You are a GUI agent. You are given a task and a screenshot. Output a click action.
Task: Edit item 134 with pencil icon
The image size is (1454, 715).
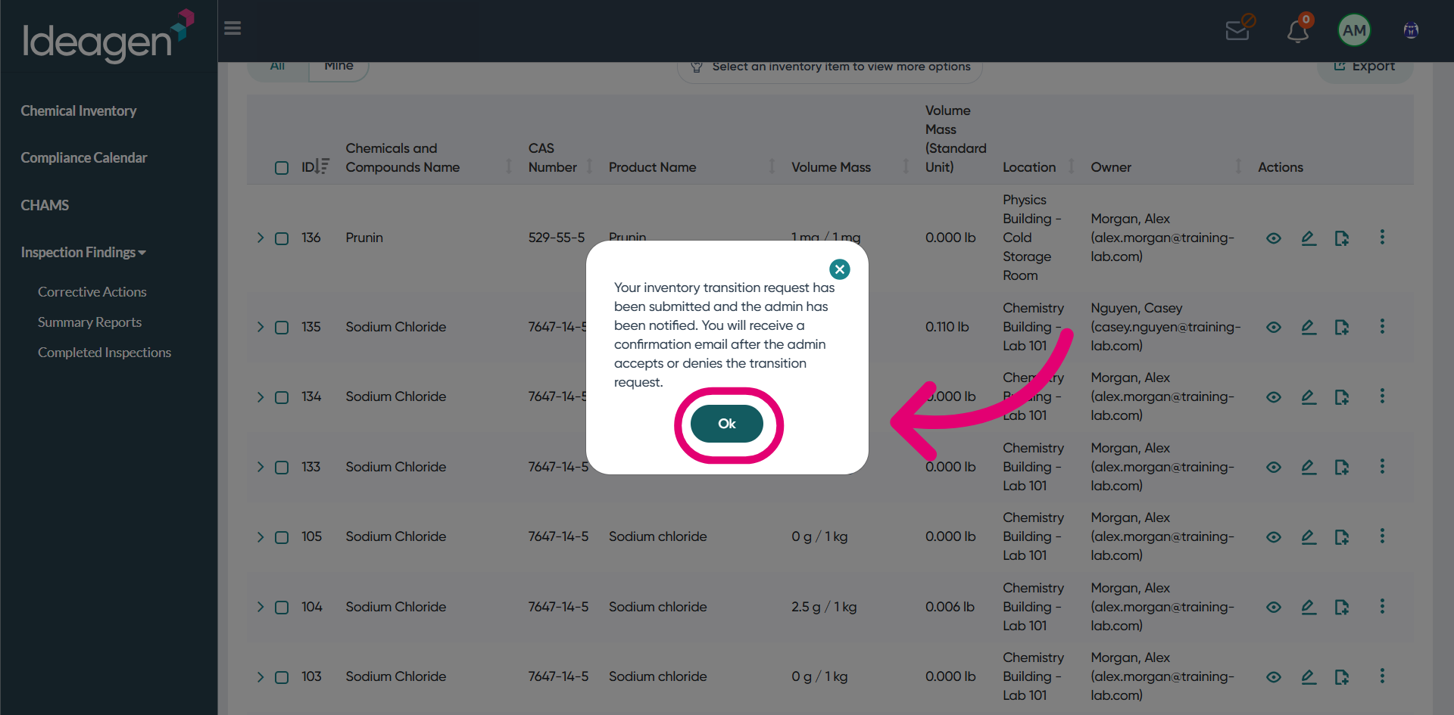(1309, 397)
